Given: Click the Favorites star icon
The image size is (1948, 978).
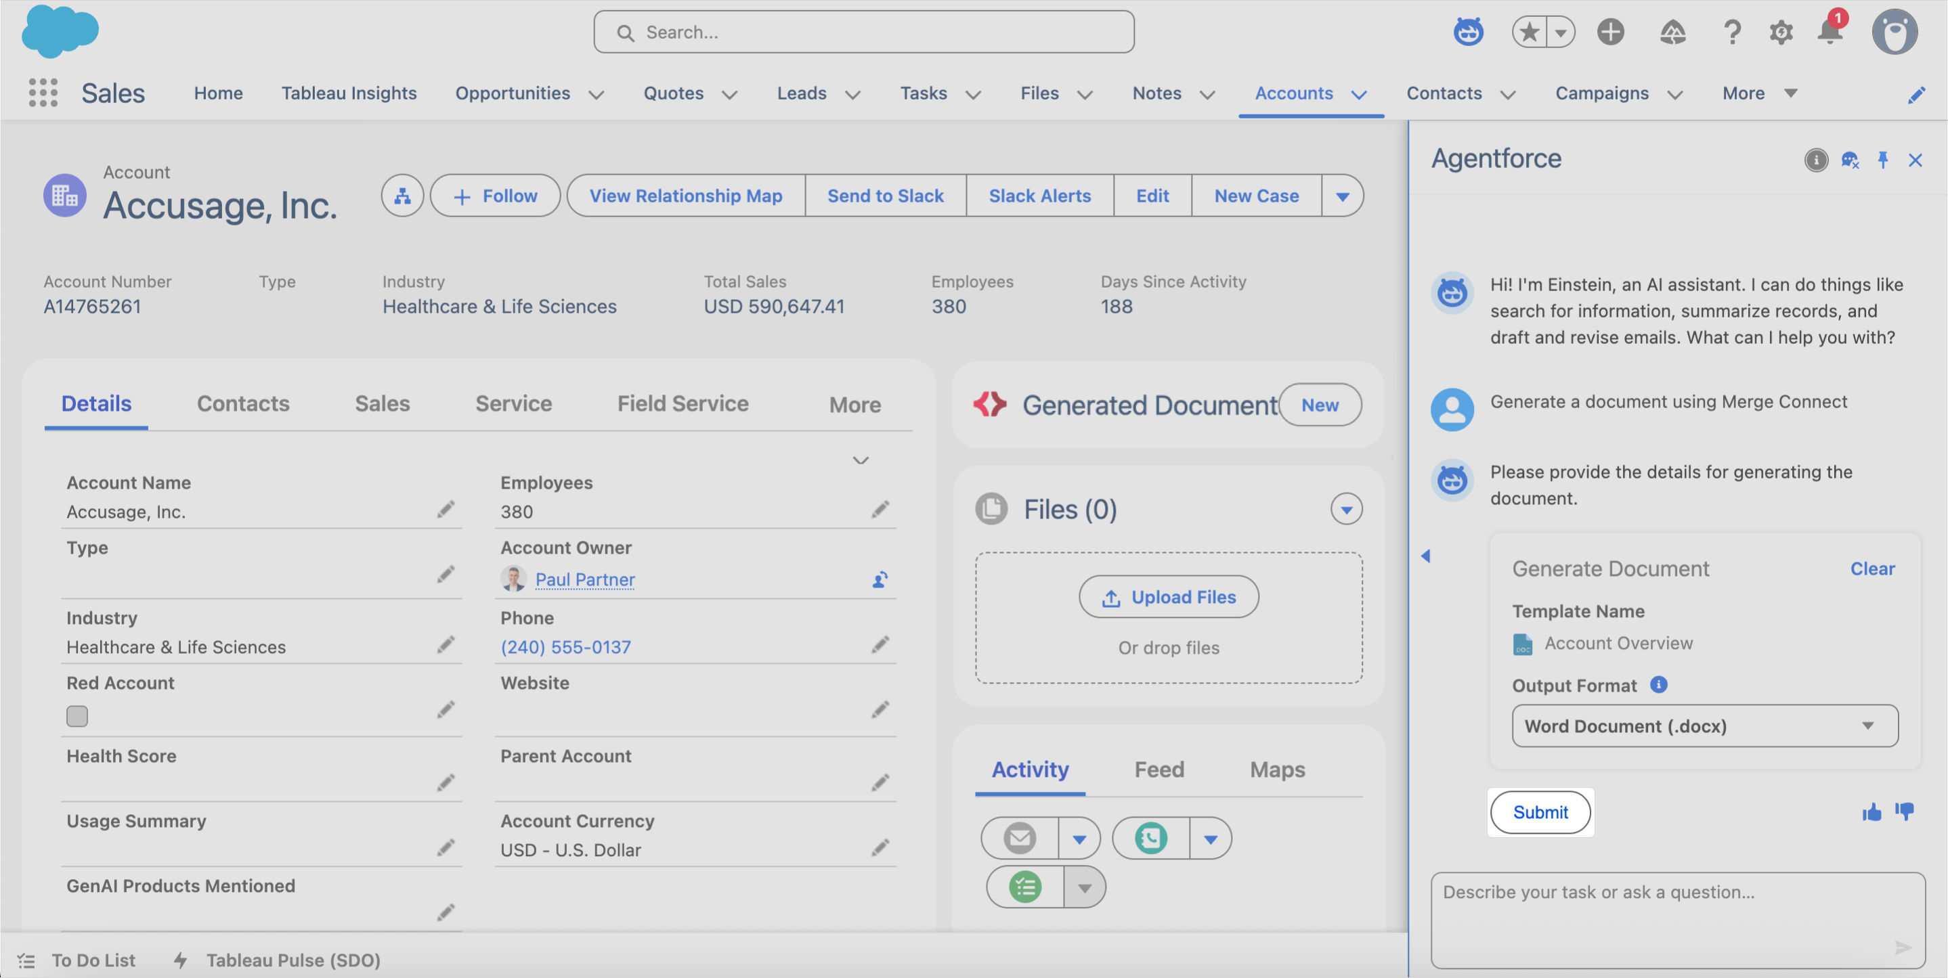Looking at the screenshot, I should click(x=1529, y=32).
